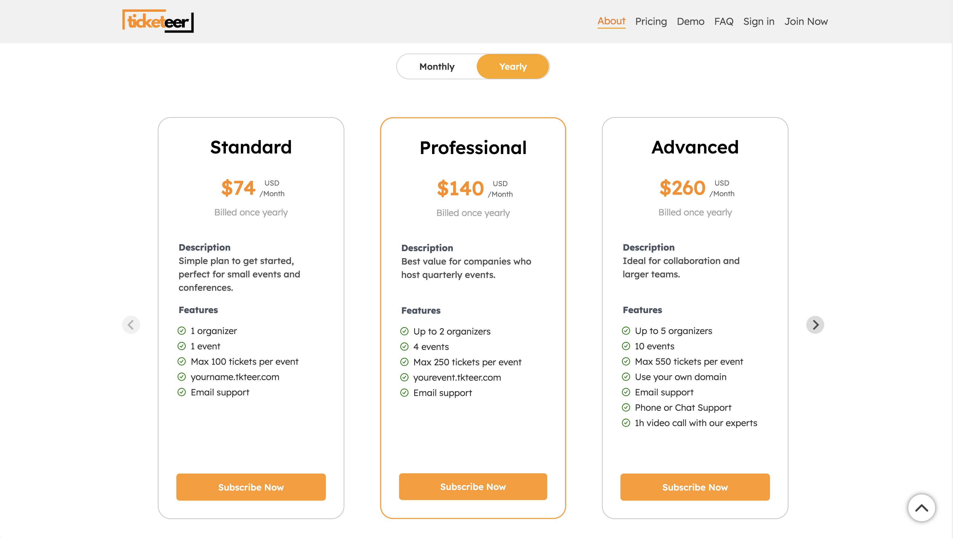
Task: Click checkmark beside 'Phone or Chat Support'
Action: [x=626, y=408]
